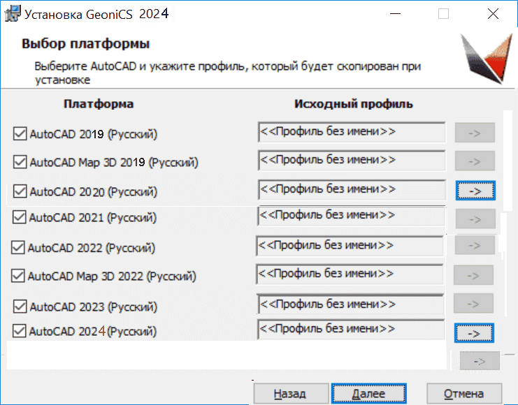518x405 pixels.
Task: Disable the AutoCAD 2020 (Русский) platform checkbox
Action: coord(20,191)
